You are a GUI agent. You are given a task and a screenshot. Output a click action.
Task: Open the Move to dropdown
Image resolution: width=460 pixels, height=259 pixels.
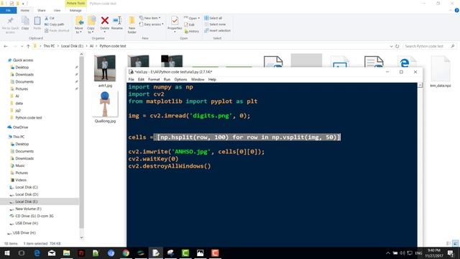point(79,24)
